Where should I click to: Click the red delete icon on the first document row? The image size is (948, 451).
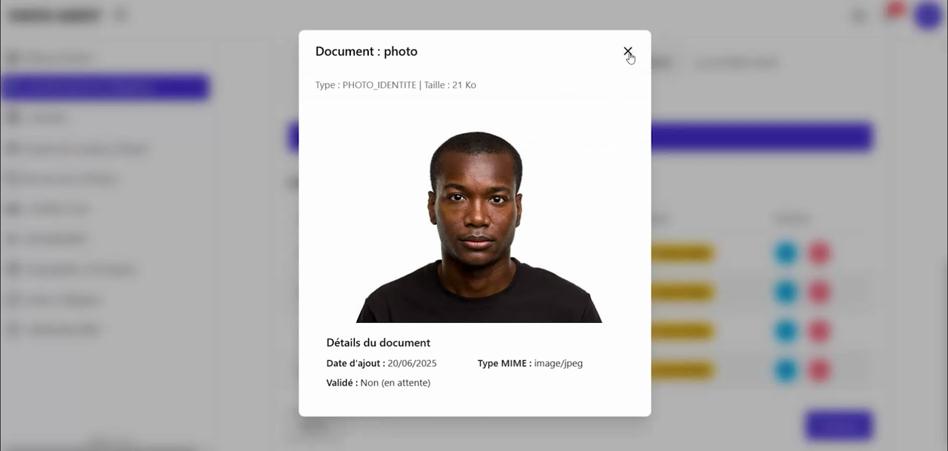(x=820, y=253)
